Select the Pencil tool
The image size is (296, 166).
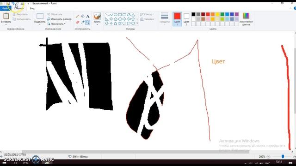tap(77, 17)
